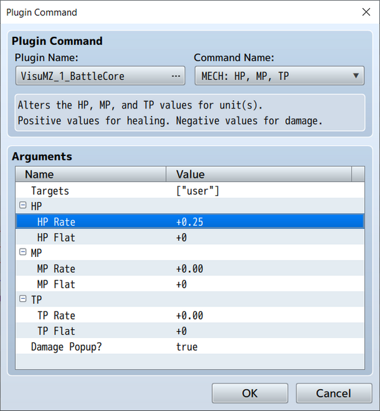
Task: Select the TP Flat argument row
Action: pyautogui.click(x=190, y=331)
